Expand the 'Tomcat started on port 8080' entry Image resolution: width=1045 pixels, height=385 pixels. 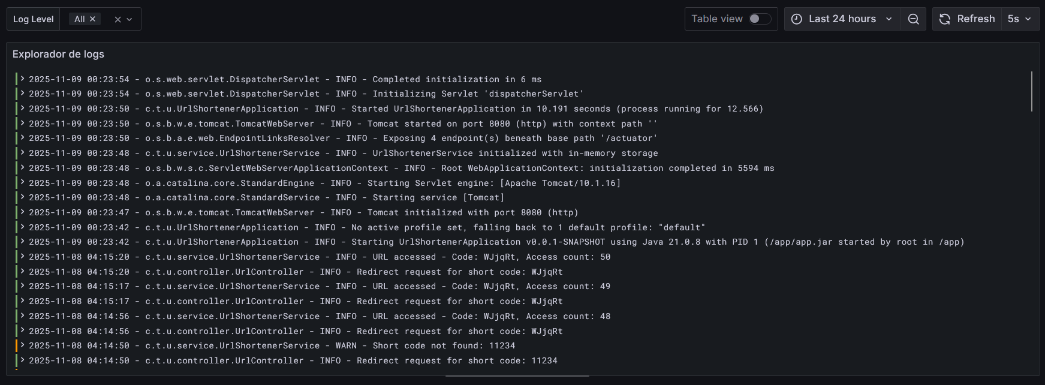(x=23, y=124)
